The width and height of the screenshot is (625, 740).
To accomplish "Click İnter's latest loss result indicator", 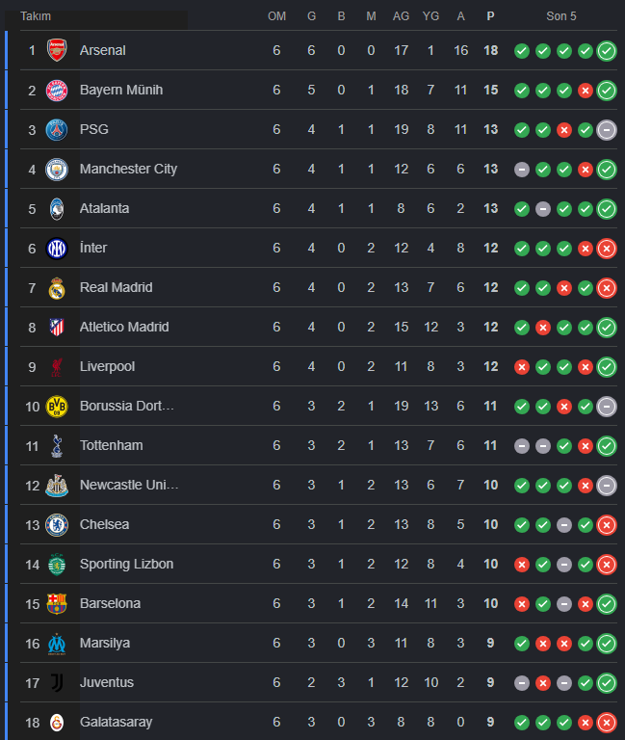I will (607, 248).
